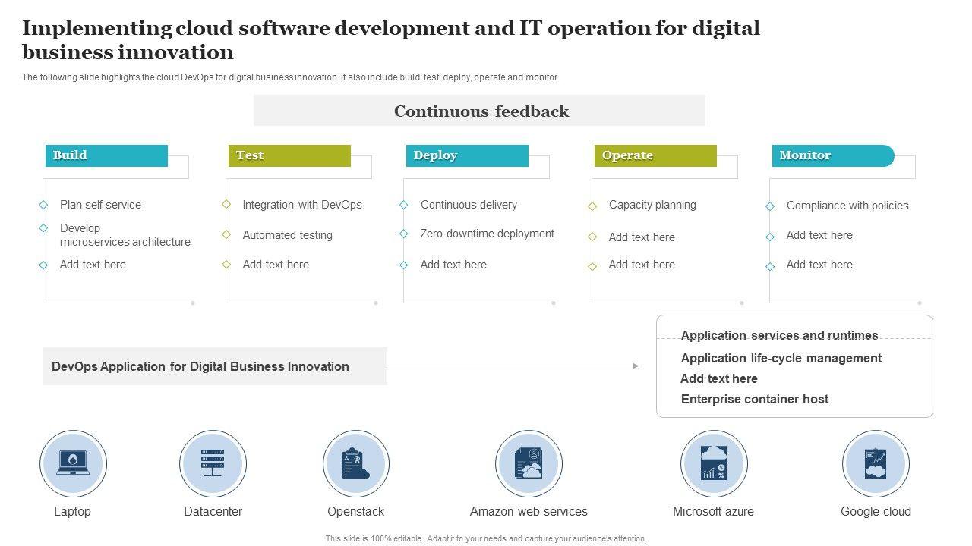
Task: Click Application life-cycle management item
Action: [781, 358]
